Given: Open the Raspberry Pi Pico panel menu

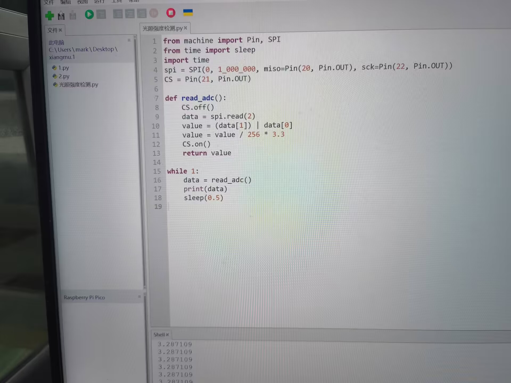Looking at the screenshot, I should pos(139,296).
